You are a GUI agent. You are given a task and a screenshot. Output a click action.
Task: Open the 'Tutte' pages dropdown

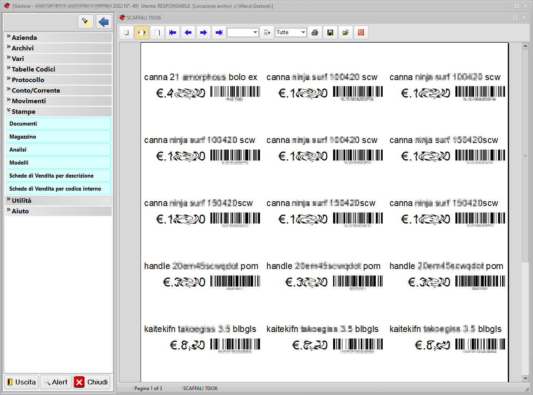[x=303, y=33]
